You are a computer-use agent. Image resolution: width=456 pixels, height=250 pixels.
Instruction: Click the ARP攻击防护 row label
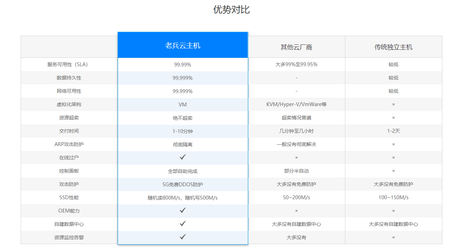click(x=69, y=144)
